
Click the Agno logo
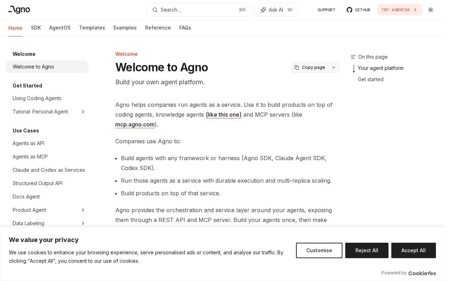pyautogui.click(x=19, y=10)
